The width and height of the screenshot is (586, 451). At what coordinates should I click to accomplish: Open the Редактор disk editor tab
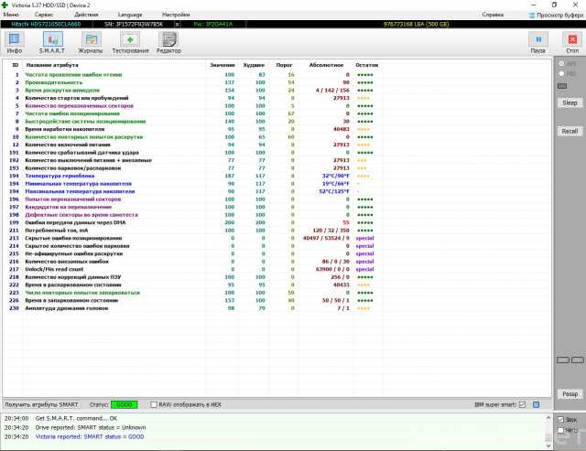tap(168, 43)
